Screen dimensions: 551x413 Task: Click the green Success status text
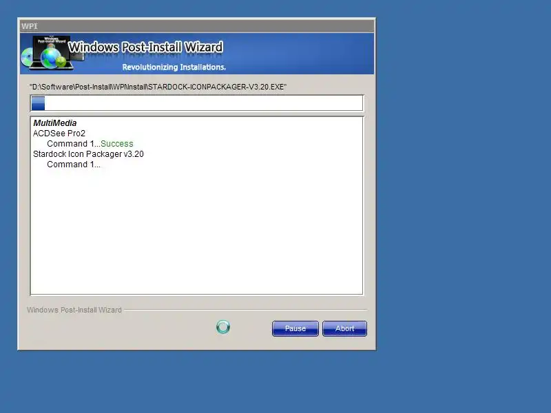[116, 144]
